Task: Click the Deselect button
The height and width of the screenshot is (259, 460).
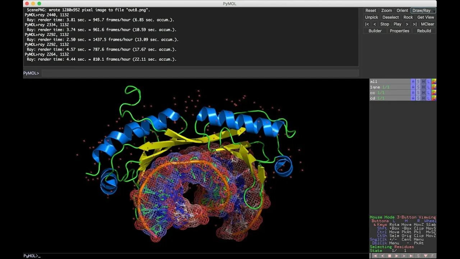Action: tap(391, 17)
